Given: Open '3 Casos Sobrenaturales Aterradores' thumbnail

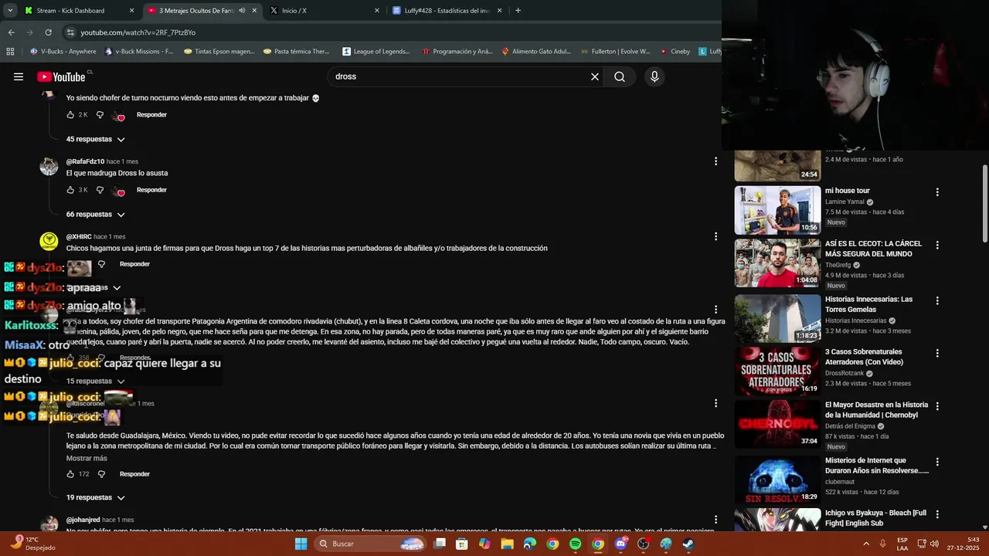Looking at the screenshot, I should pyautogui.click(x=777, y=371).
